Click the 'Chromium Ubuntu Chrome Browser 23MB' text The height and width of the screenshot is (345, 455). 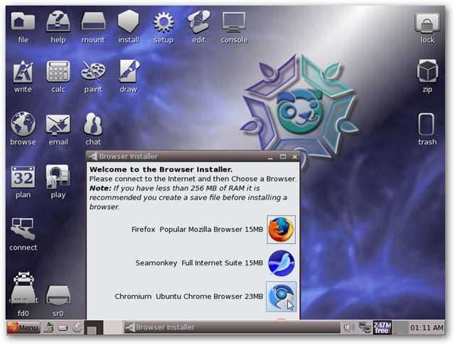(189, 297)
